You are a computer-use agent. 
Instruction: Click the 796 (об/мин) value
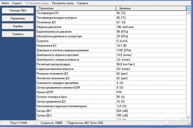pyautogui.click(x=125, y=27)
